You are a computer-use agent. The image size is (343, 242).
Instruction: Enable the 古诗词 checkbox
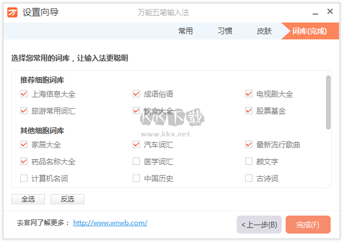click(249, 178)
